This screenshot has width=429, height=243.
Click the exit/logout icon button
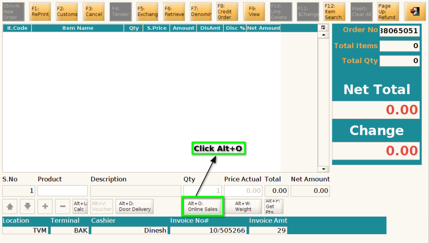(x=415, y=11)
